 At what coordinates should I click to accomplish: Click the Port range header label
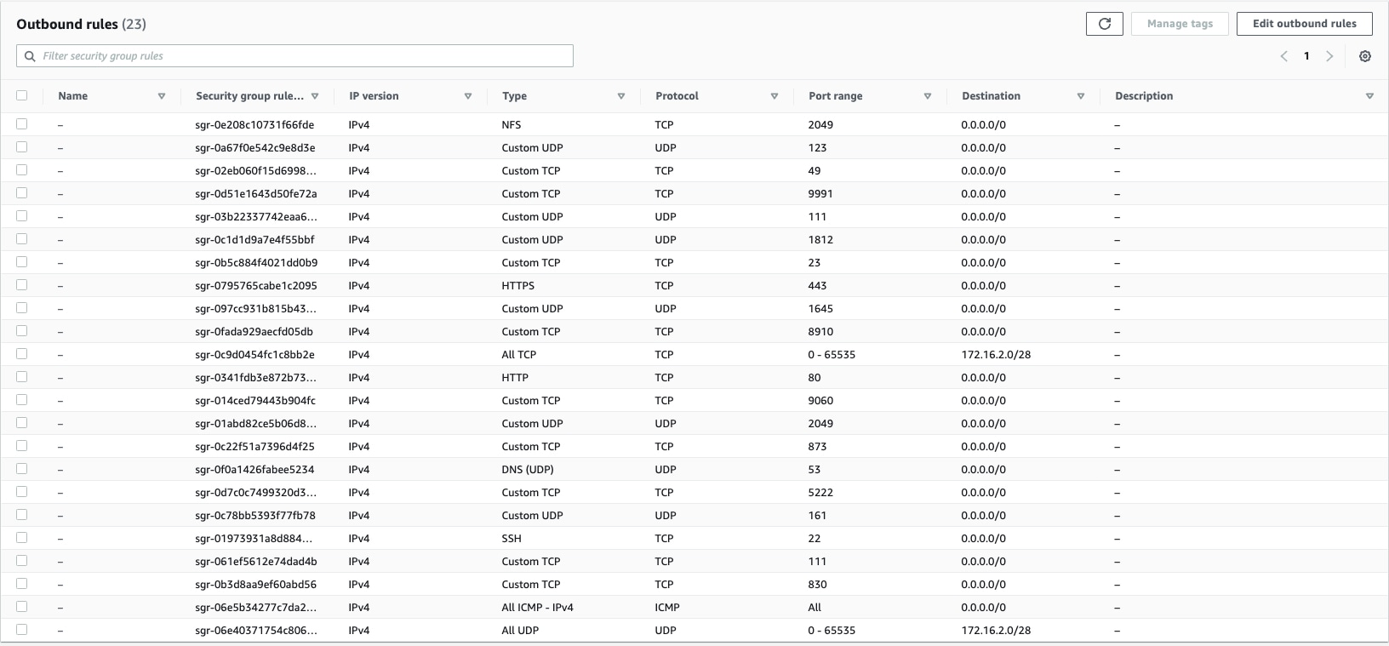(x=835, y=96)
